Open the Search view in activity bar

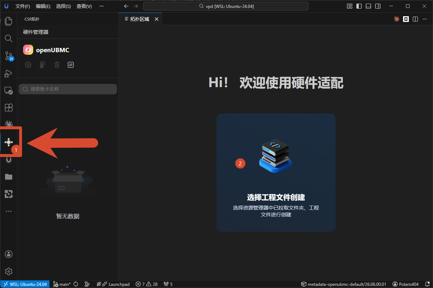tap(8, 38)
